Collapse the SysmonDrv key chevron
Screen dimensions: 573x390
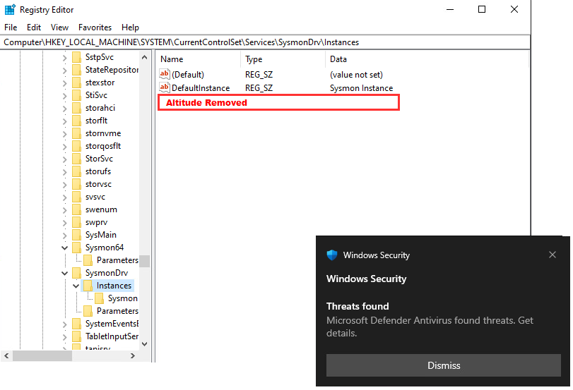(x=65, y=273)
